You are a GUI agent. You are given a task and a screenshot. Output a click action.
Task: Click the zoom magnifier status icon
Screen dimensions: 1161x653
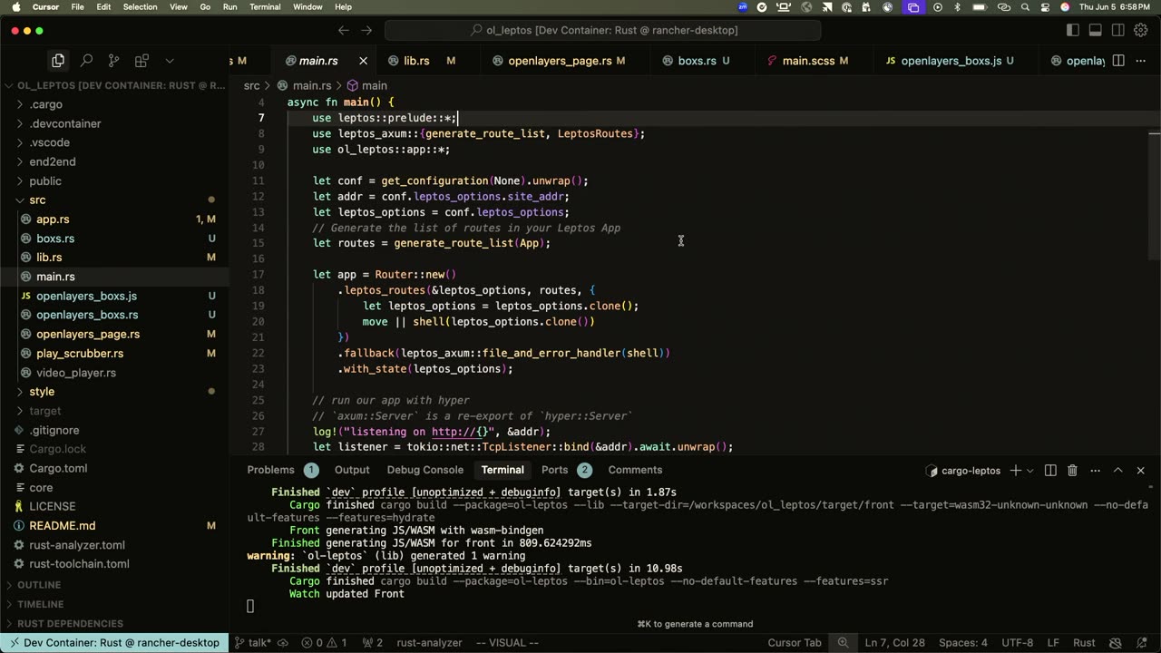844,642
